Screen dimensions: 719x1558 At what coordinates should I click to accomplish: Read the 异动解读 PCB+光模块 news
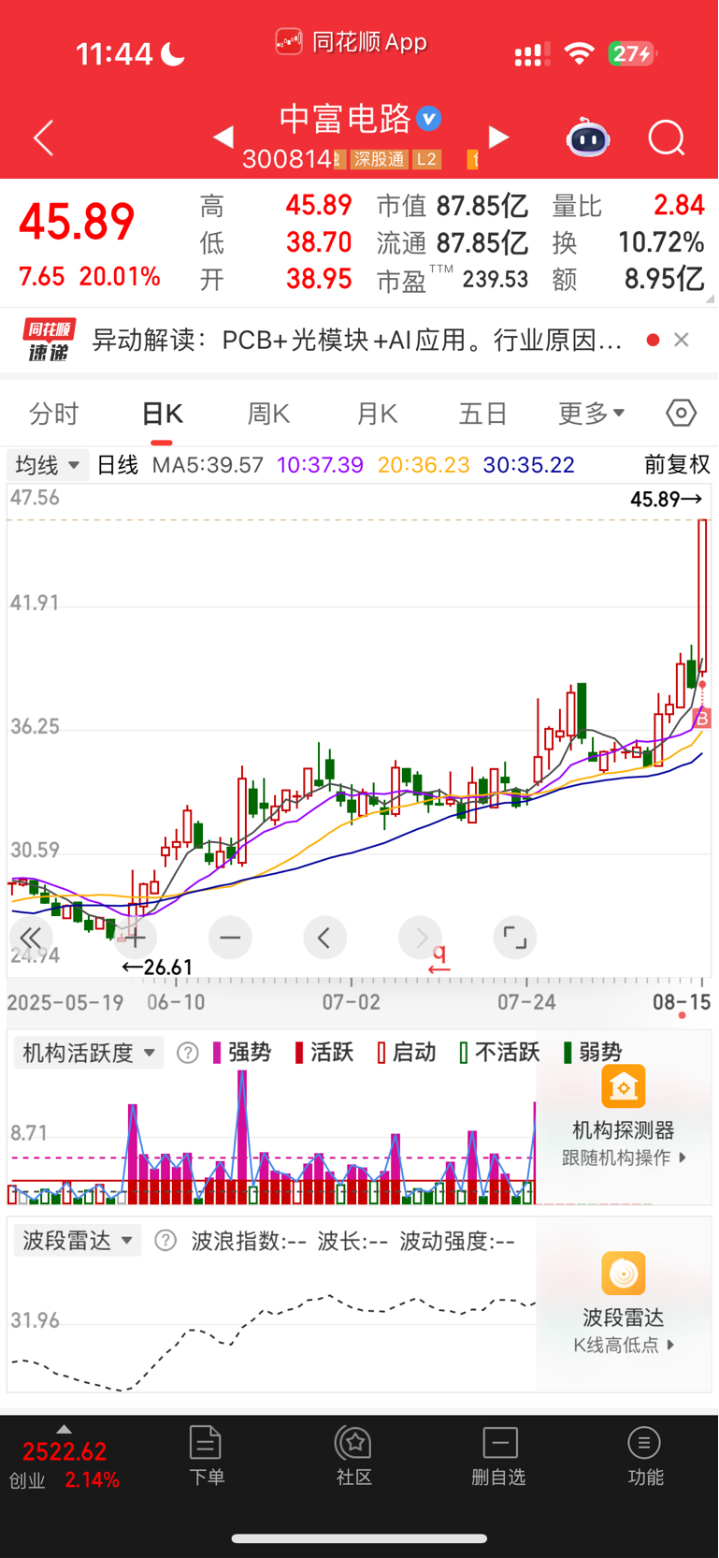click(357, 340)
